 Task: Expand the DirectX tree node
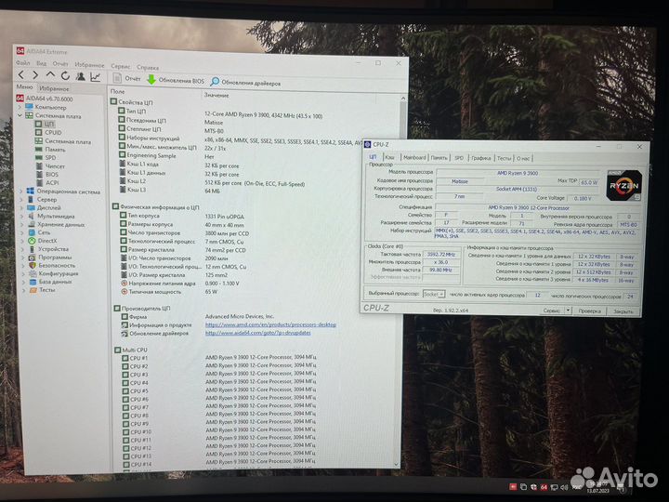pyautogui.click(x=22, y=241)
